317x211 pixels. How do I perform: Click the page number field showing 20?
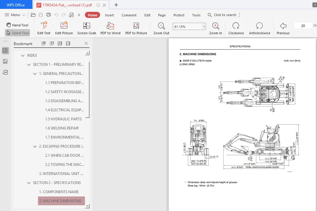tap(303, 26)
